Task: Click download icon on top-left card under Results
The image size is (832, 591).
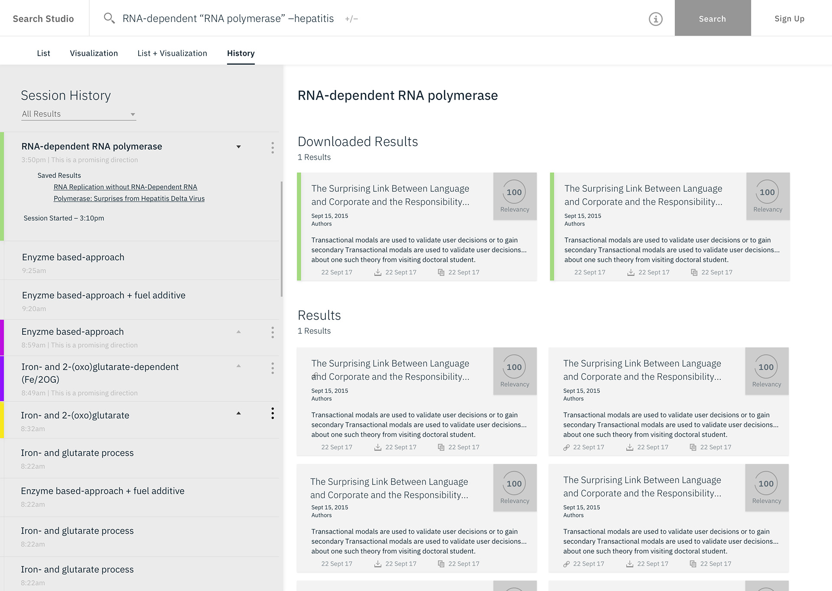Action: point(378,447)
